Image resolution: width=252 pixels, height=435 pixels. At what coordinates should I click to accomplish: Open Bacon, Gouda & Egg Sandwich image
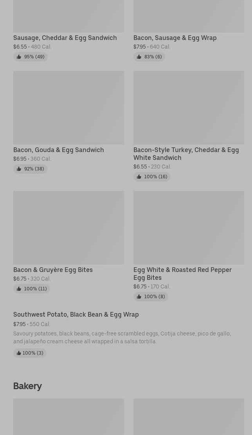click(x=68, y=107)
